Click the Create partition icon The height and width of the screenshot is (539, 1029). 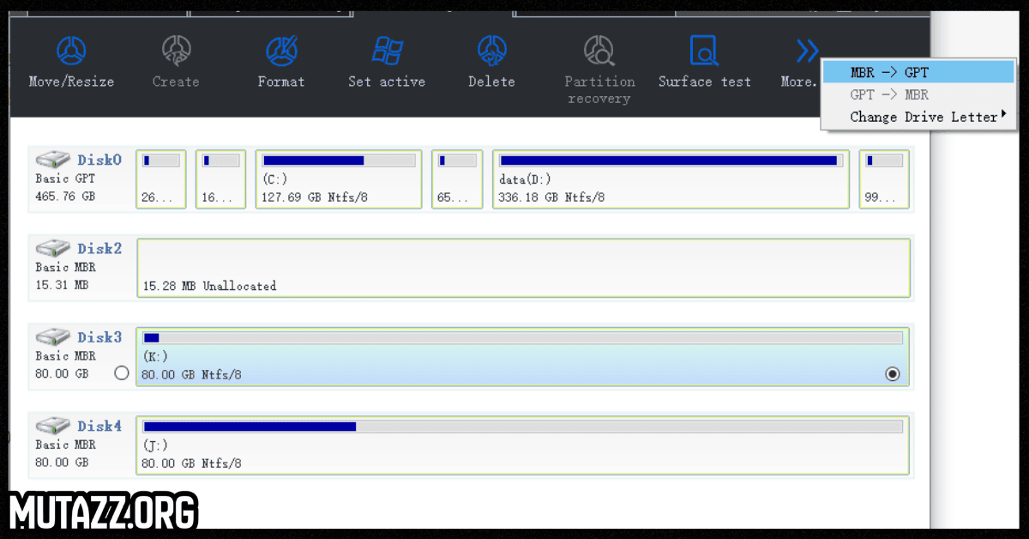[x=176, y=51]
